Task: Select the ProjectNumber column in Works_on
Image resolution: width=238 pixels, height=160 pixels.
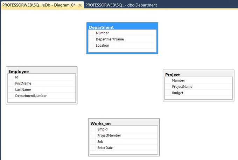Action: point(109,135)
